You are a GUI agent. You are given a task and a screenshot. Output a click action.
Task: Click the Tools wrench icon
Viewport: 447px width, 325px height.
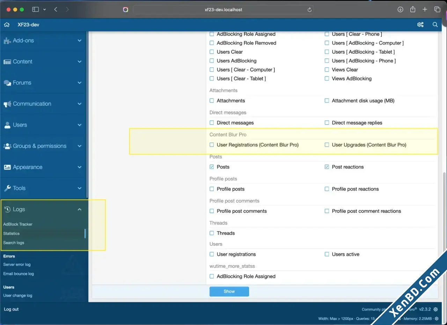click(7, 188)
